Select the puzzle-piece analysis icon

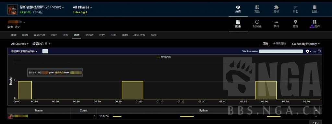click(x=276, y=9)
